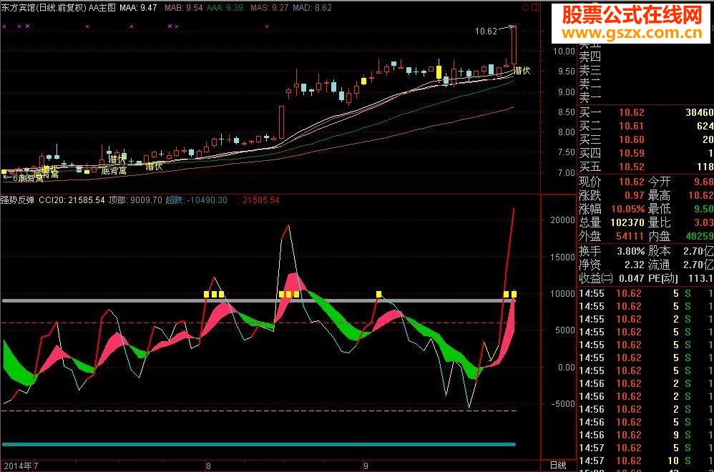This screenshot has height=472, width=714.
Task: Click the diamond icon above the price axis
Action: (525, 7)
